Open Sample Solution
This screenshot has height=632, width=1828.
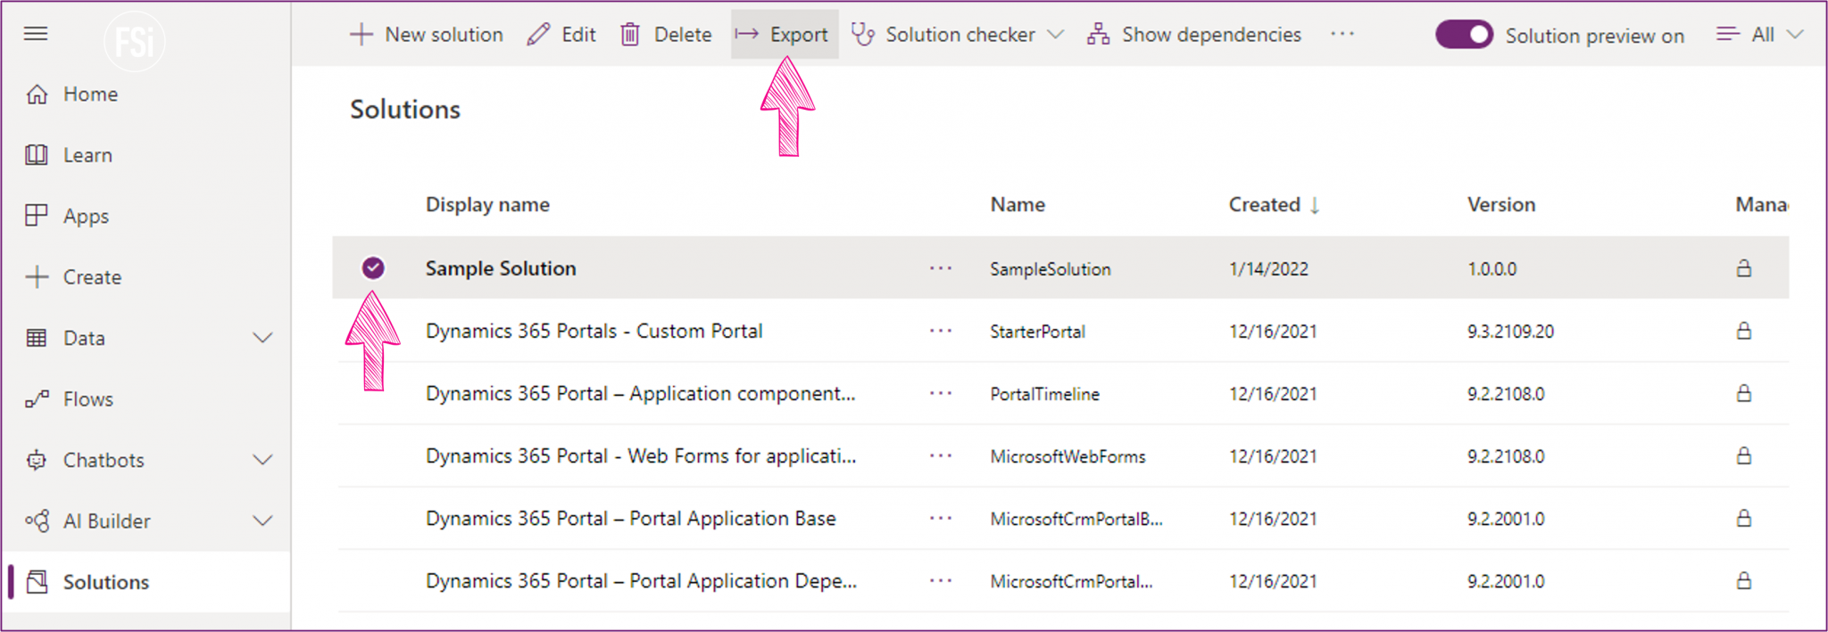501,268
